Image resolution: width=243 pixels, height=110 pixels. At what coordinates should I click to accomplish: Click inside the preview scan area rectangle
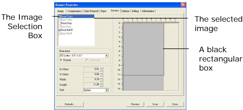pos(144,49)
